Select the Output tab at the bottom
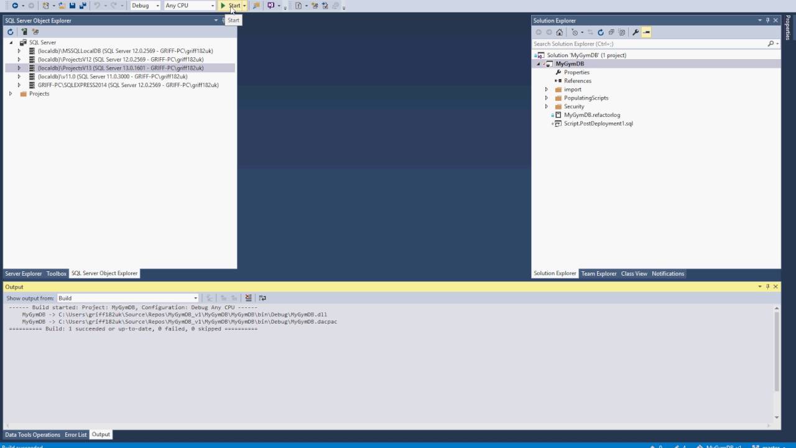 click(x=101, y=435)
